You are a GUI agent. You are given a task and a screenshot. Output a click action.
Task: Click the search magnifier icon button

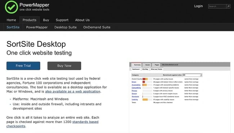point(228,6)
